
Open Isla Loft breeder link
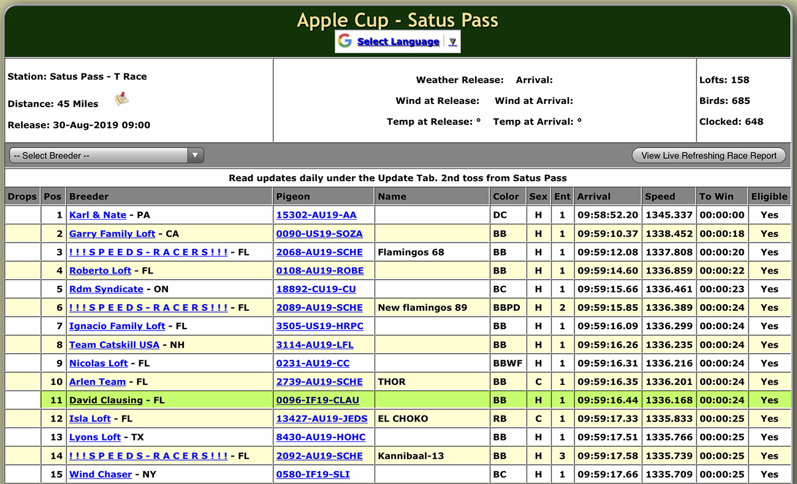[90, 419]
